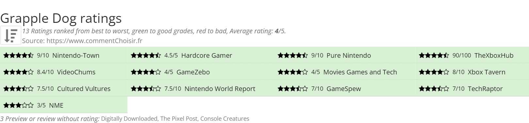Click the 90/100 TheXboxHub score text
This screenshot has width=529, height=123.
(462, 55)
